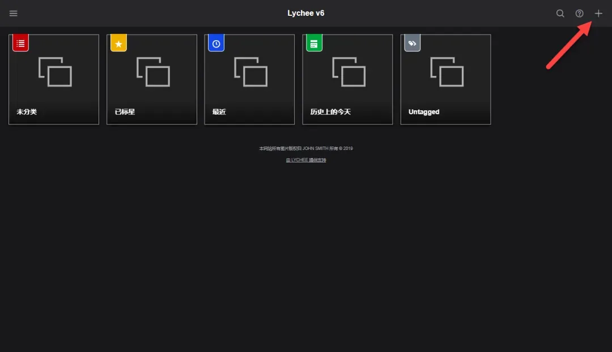Select the 未分类 album title text
The image size is (612, 352).
click(x=27, y=112)
